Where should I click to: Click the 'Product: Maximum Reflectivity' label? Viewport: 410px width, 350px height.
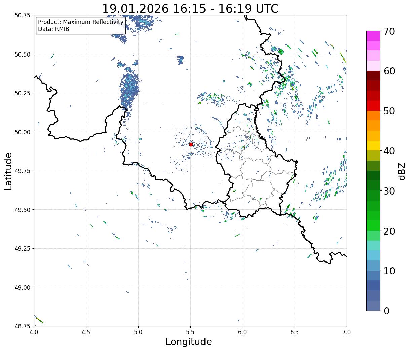(81, 22)
